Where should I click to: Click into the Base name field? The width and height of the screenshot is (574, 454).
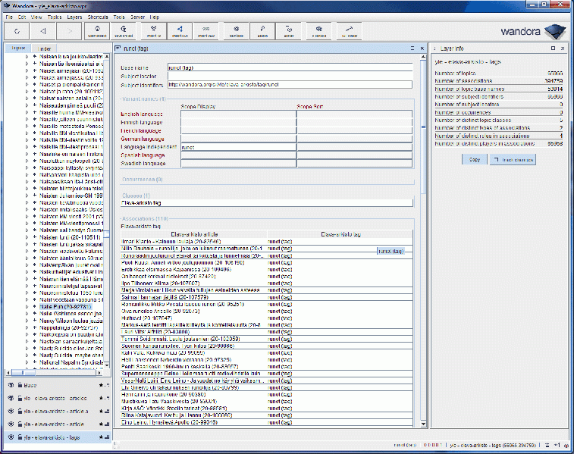click(289, 67)
